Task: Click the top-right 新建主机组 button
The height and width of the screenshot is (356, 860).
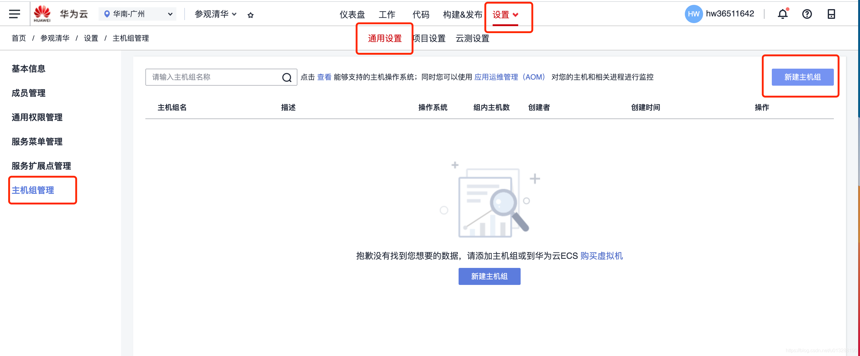Action: click(x=802, y=77)
